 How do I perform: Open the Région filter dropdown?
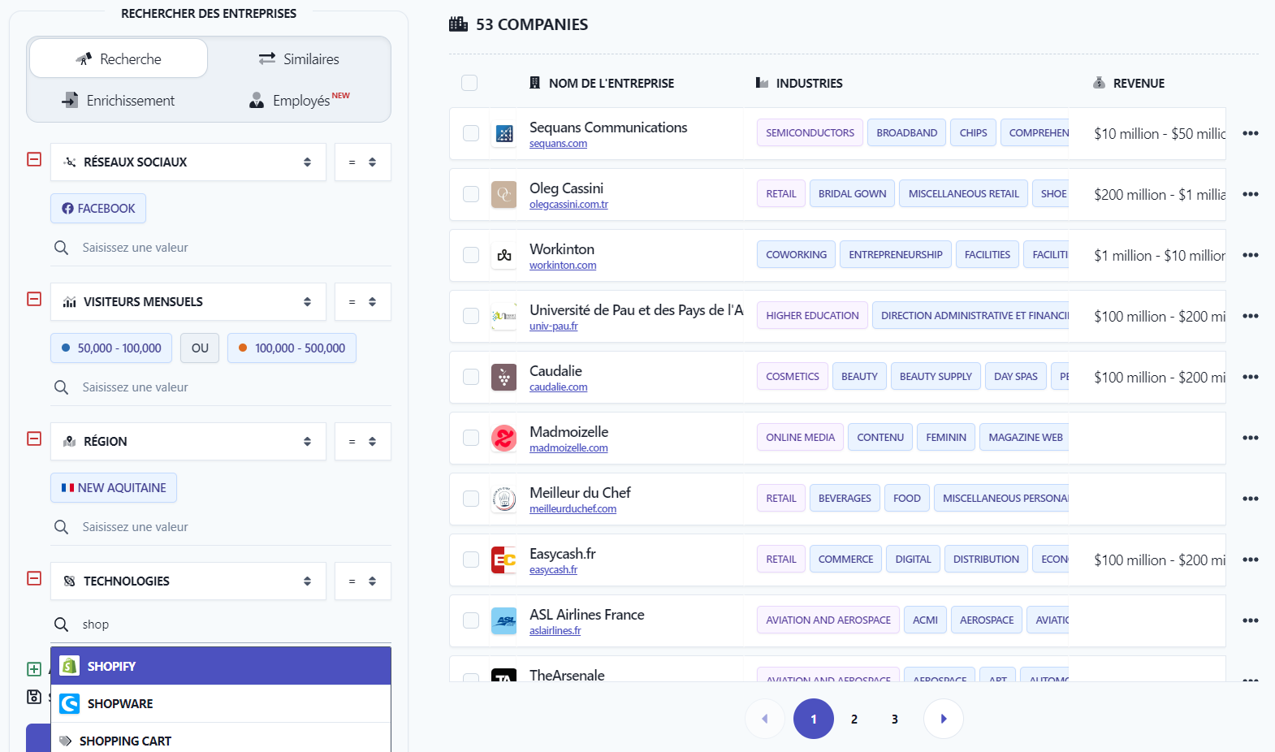[188, 442]
